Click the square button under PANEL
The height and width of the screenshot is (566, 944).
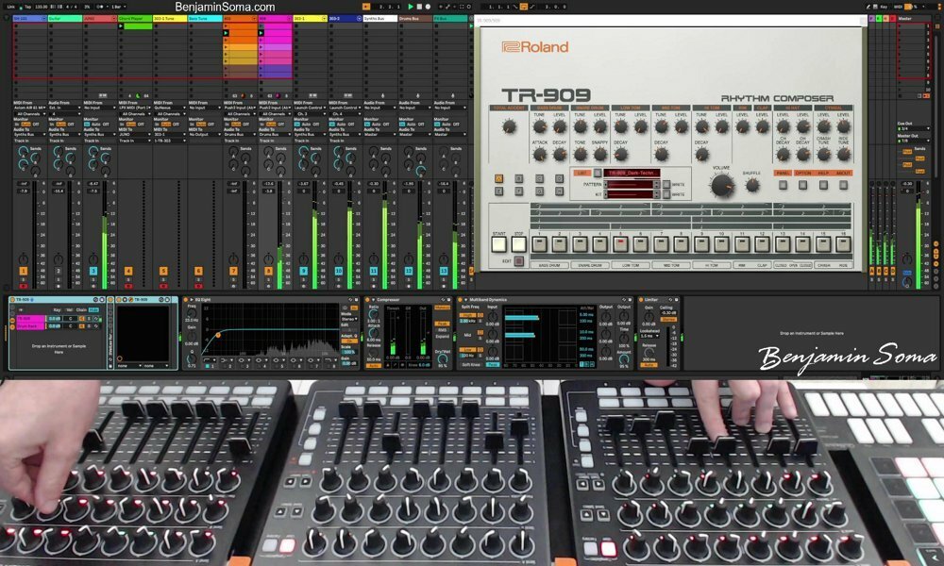pos(783,185)
